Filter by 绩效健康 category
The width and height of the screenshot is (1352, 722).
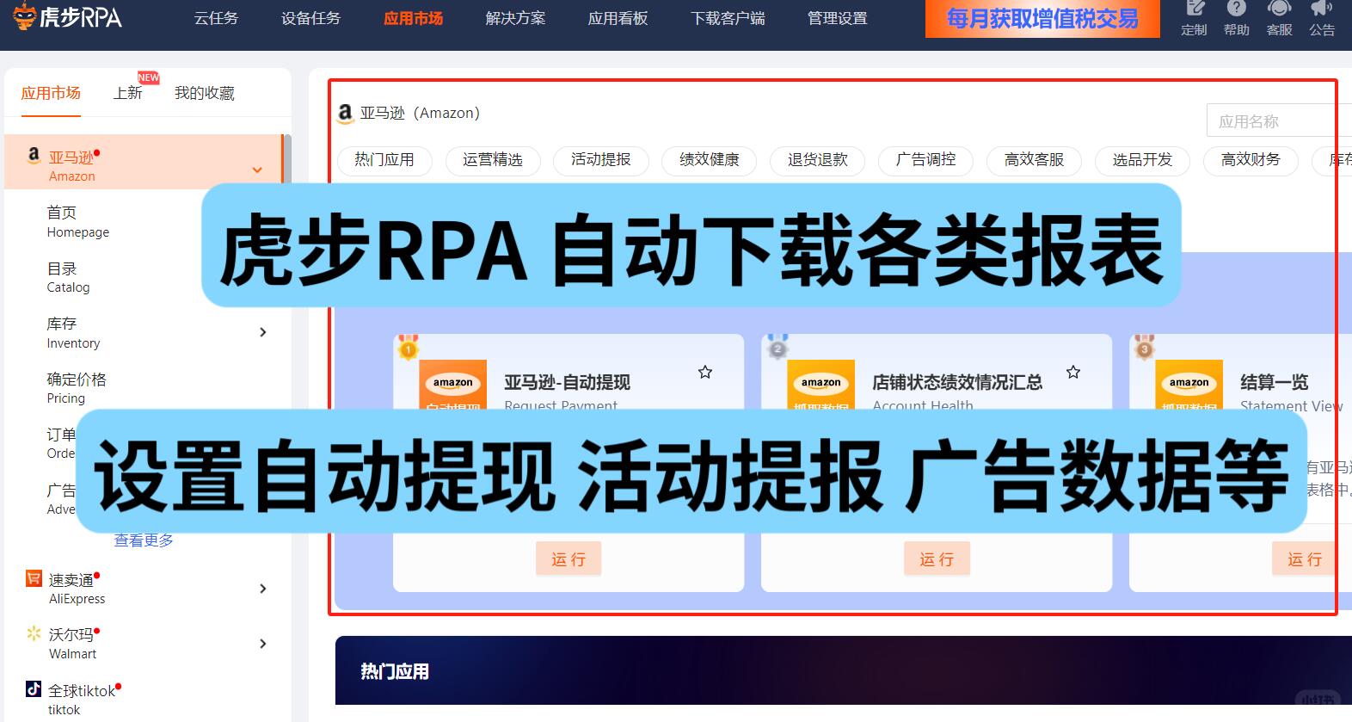[x=710, y=160]
